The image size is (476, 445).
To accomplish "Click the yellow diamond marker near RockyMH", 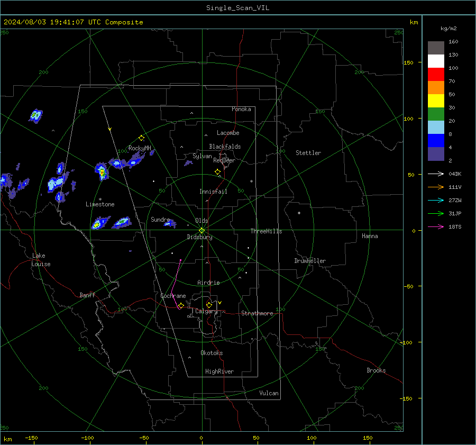I will [x=141, y=138].
